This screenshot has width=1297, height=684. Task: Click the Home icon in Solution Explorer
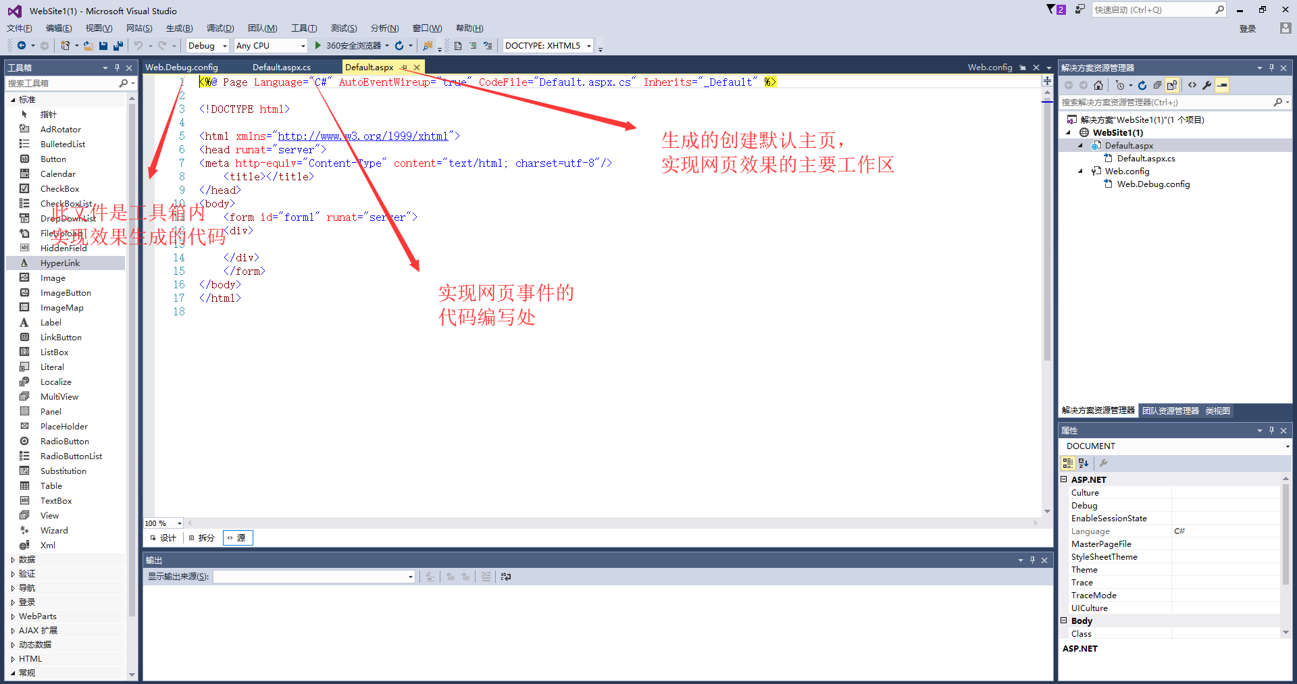[x=1098, y=85]
